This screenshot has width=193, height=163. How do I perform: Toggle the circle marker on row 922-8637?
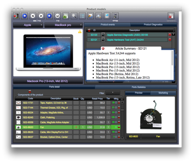(116, 137)
